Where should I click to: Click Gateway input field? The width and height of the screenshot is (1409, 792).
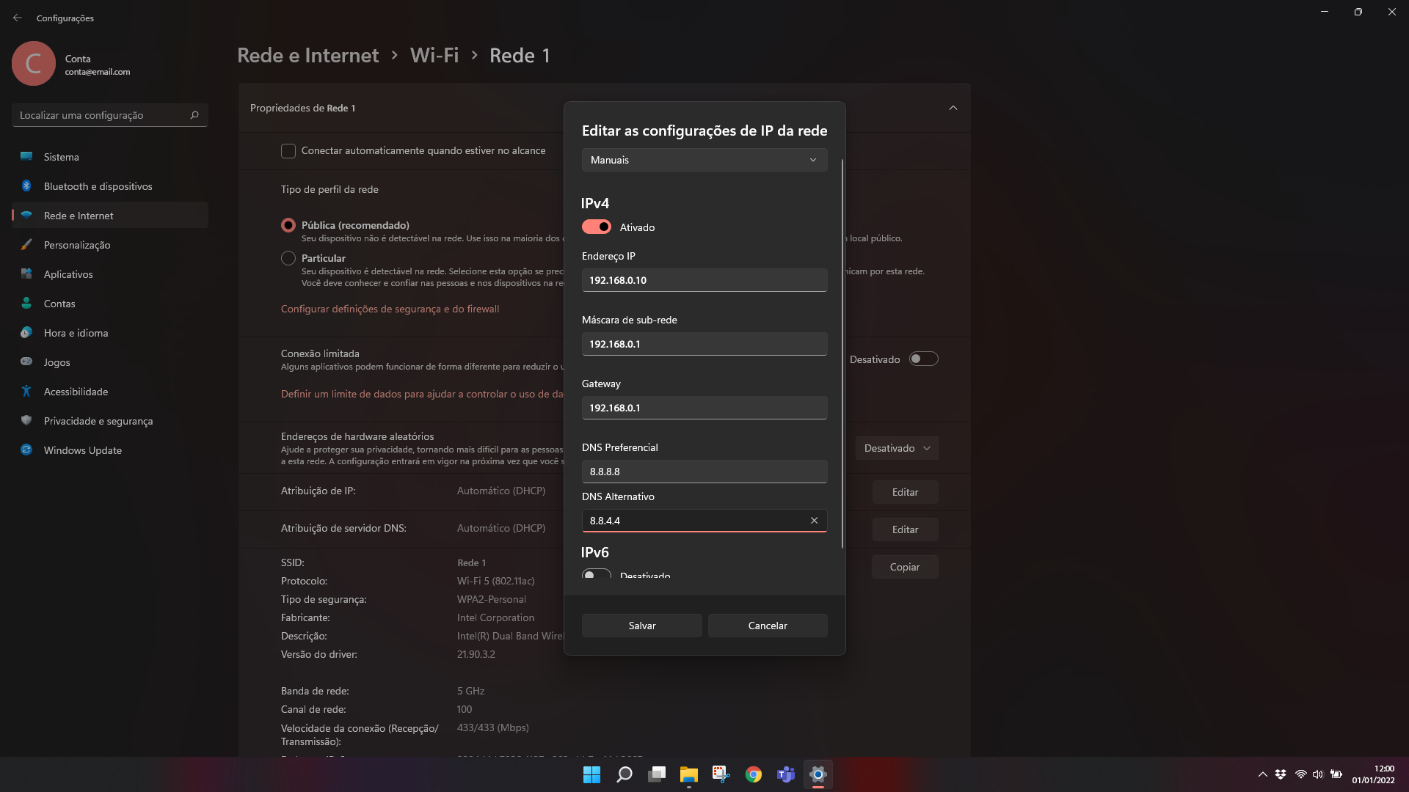704,408
